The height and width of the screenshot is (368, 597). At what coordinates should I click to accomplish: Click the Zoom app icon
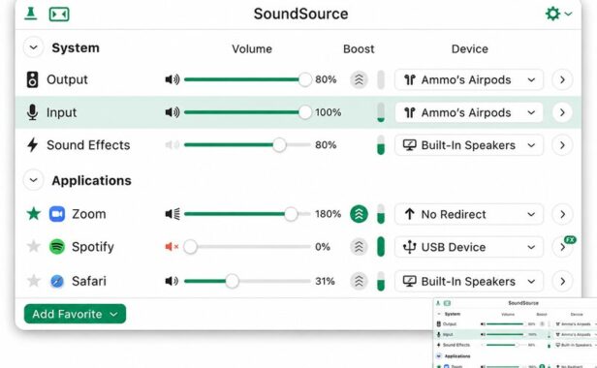(57, 214)
